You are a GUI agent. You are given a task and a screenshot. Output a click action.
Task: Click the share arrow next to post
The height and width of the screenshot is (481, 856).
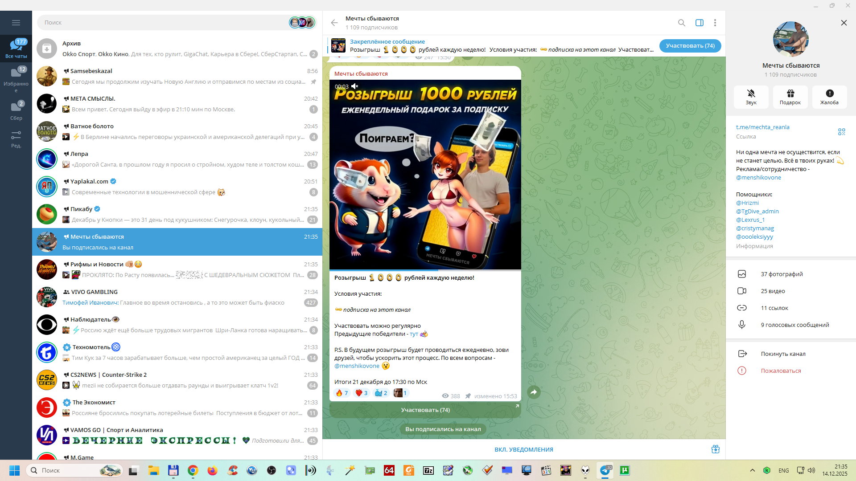point(534,392)
